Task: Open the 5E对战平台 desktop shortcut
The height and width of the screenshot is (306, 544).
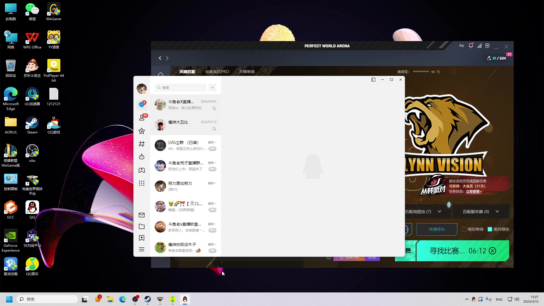Action: (32, 238)
